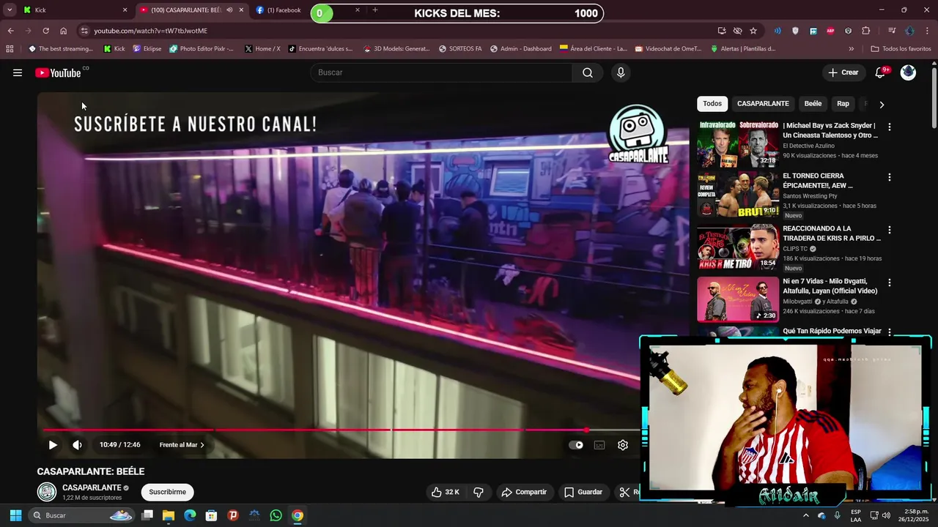Screen dimensions: 938x527
Task: Focus the YouTube Buscar search field
Action: (x=442, y=72)
